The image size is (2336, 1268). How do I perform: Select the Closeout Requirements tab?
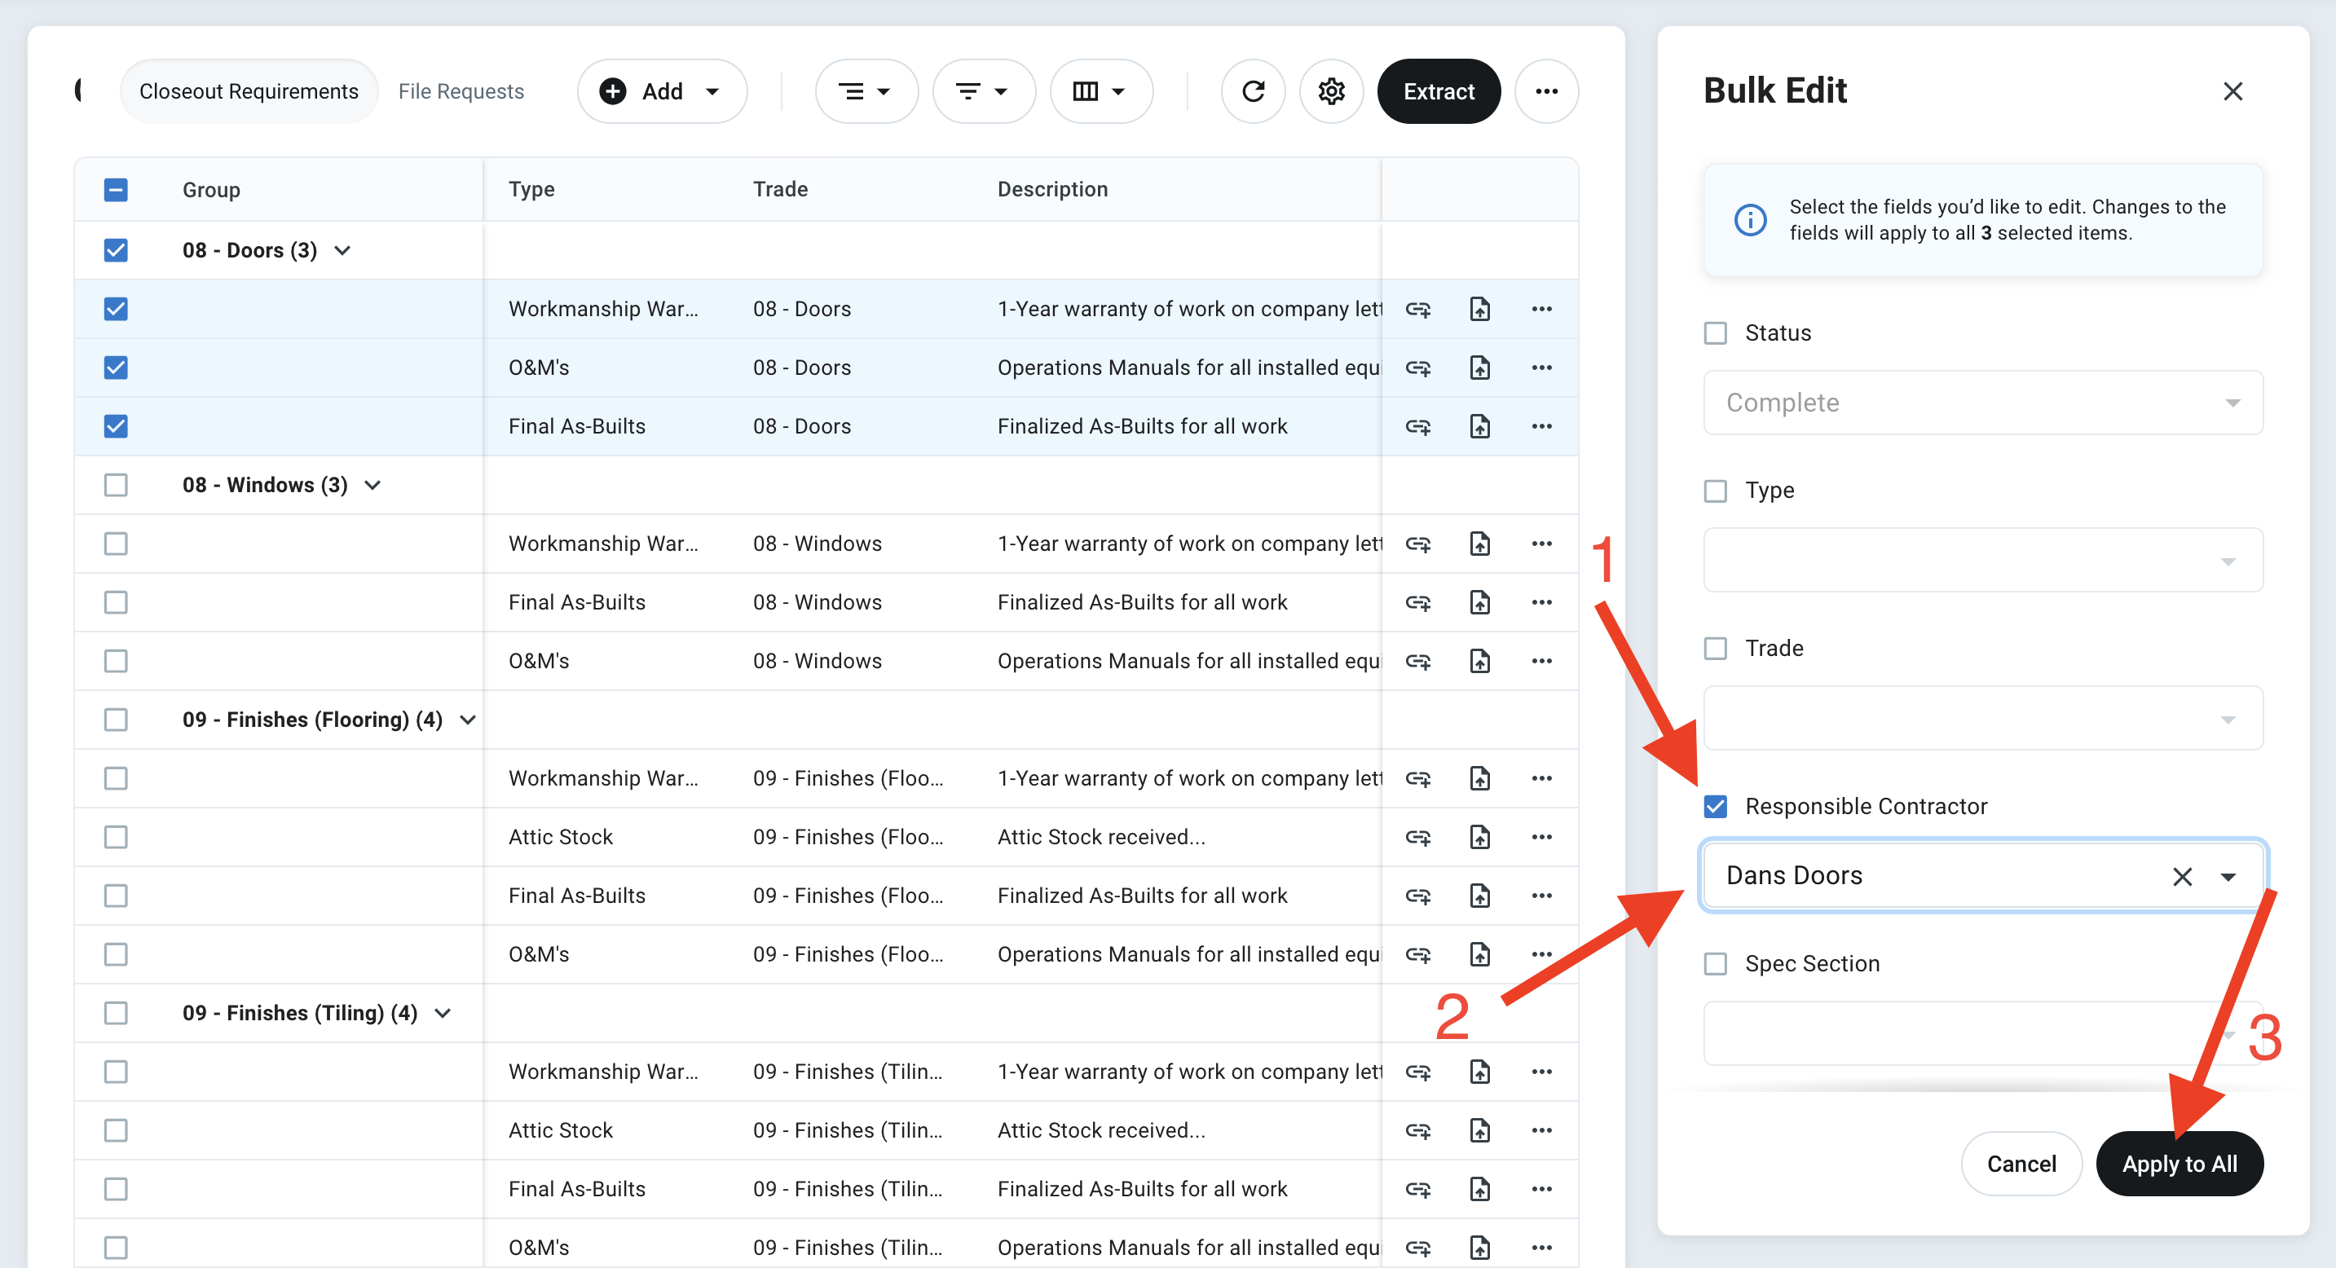coord(249,90)
